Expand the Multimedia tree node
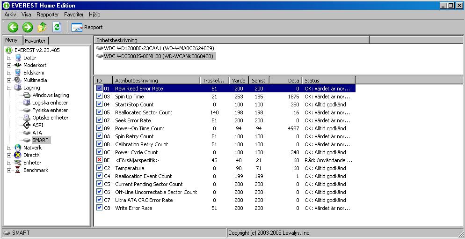The height and width of the screenshot is (239, 465). 9,80
